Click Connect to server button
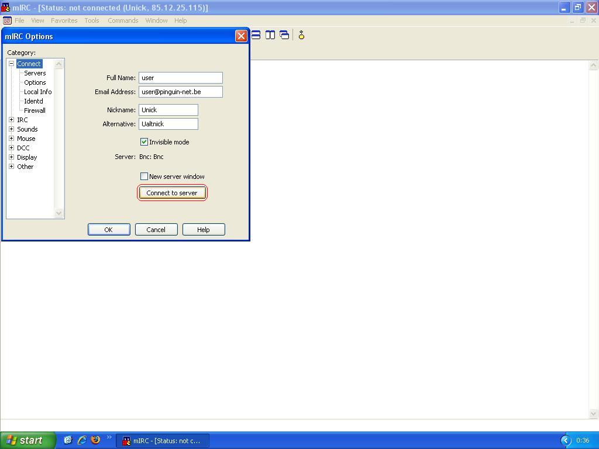Image resolution: width=599 pixels, height=449 pixels. point(172,193)
